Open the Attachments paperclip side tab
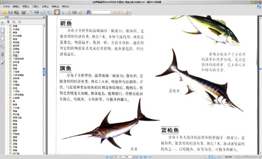Screen dimensions: 262x159 (x=3, y=54)
